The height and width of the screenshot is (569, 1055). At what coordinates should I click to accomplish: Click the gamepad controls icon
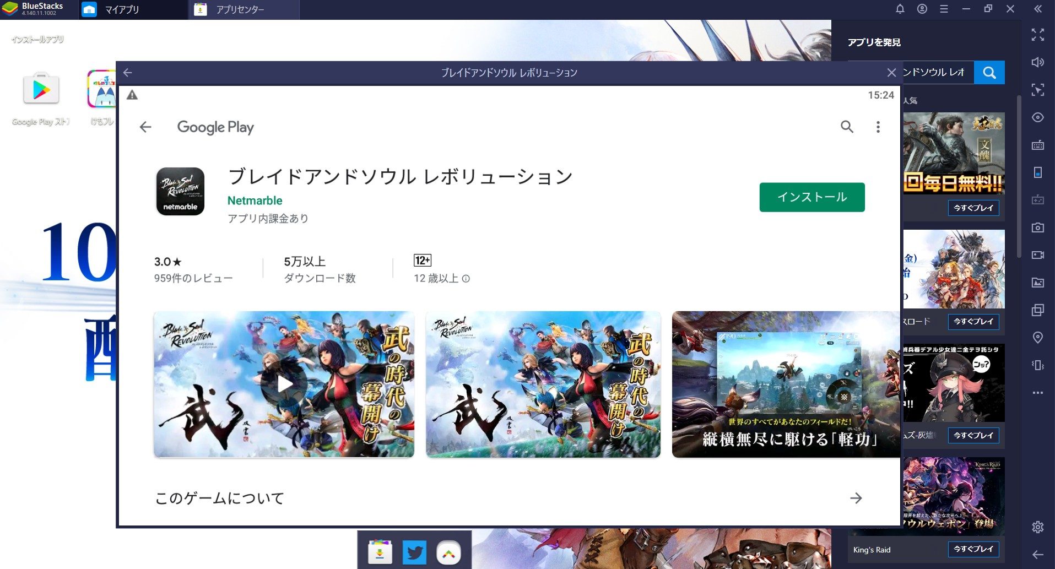[x=1038, y=200]
